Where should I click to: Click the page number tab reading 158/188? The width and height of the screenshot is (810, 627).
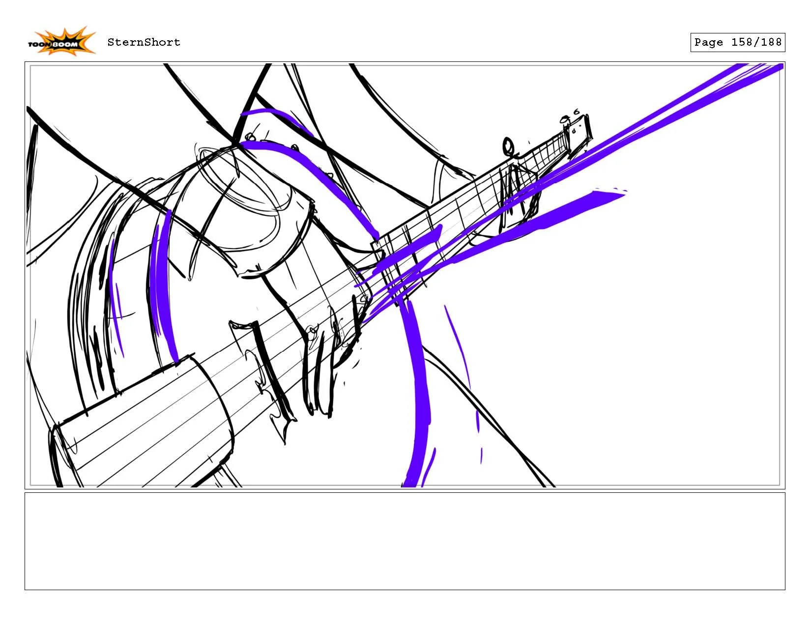tap(737, 42)
